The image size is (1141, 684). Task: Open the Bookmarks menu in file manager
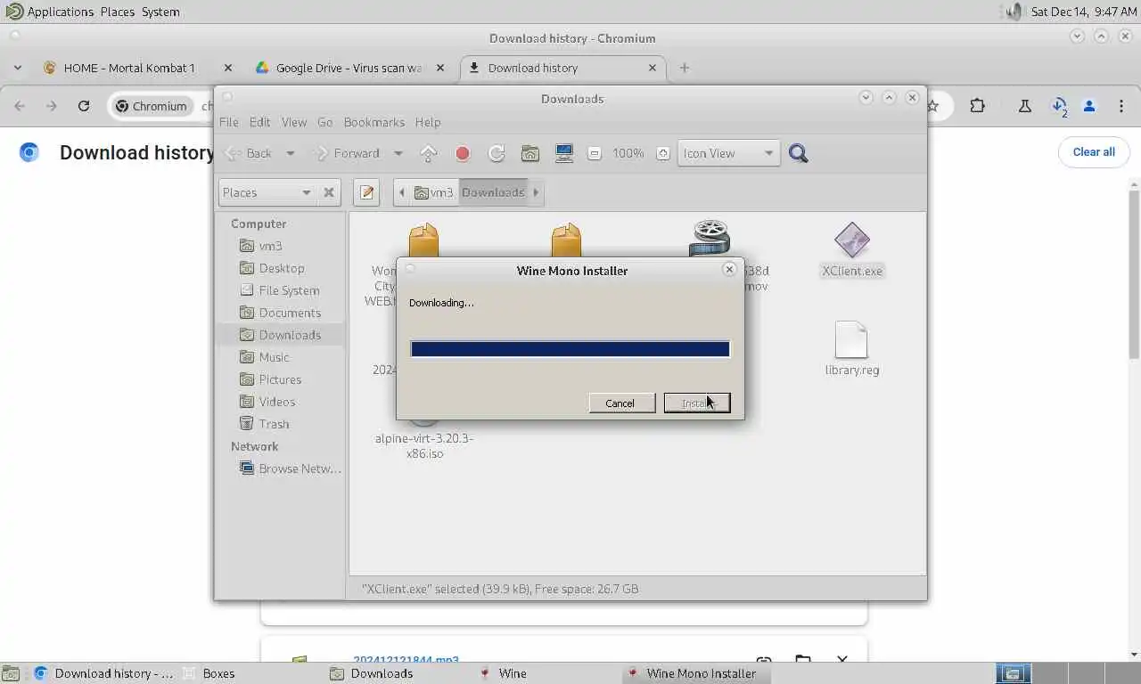point(374,122)
